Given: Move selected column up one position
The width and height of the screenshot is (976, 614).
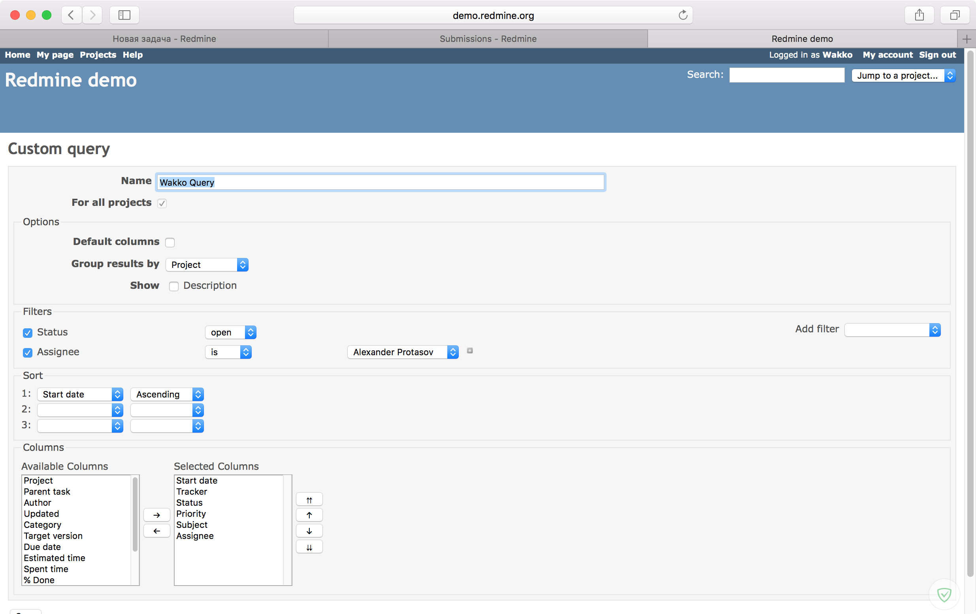Looking at the screenshot, I should point(309,515).
